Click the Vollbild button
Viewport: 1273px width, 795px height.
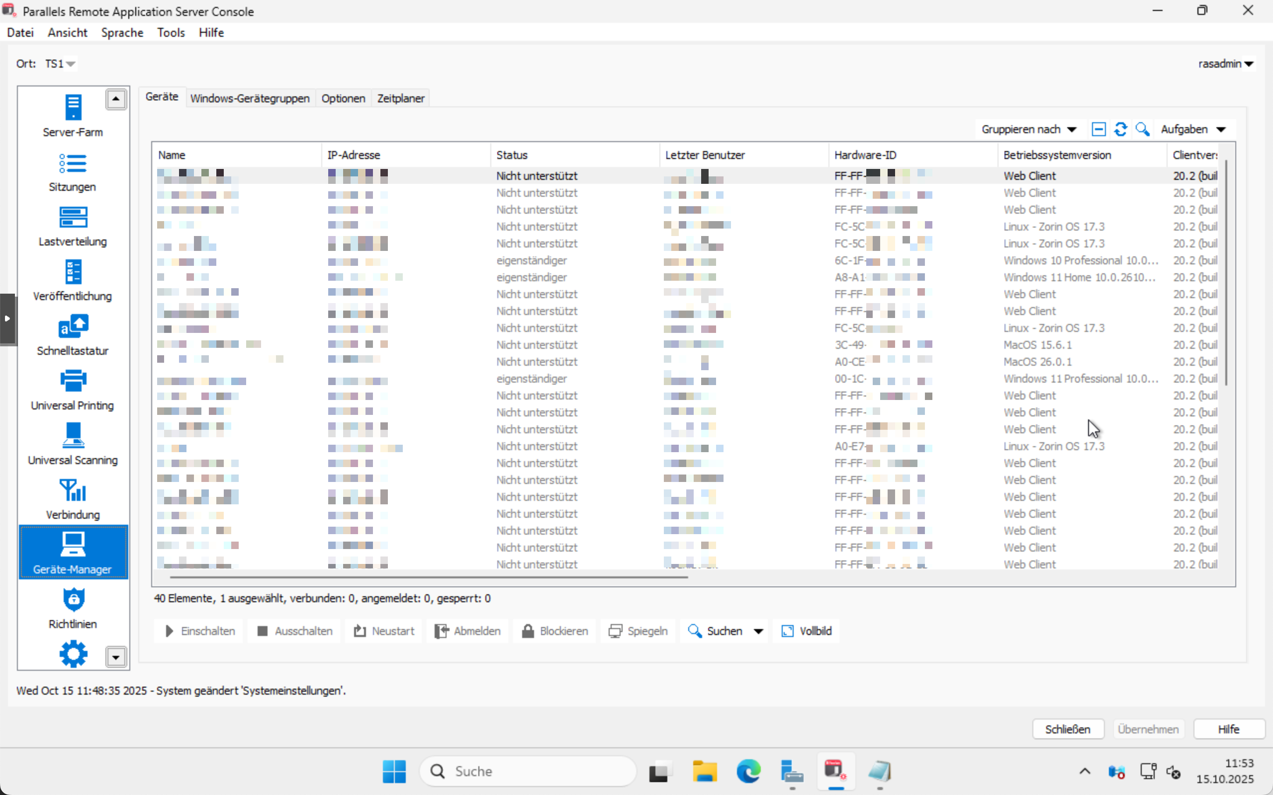pyautogui.click(x=807, y=631)
